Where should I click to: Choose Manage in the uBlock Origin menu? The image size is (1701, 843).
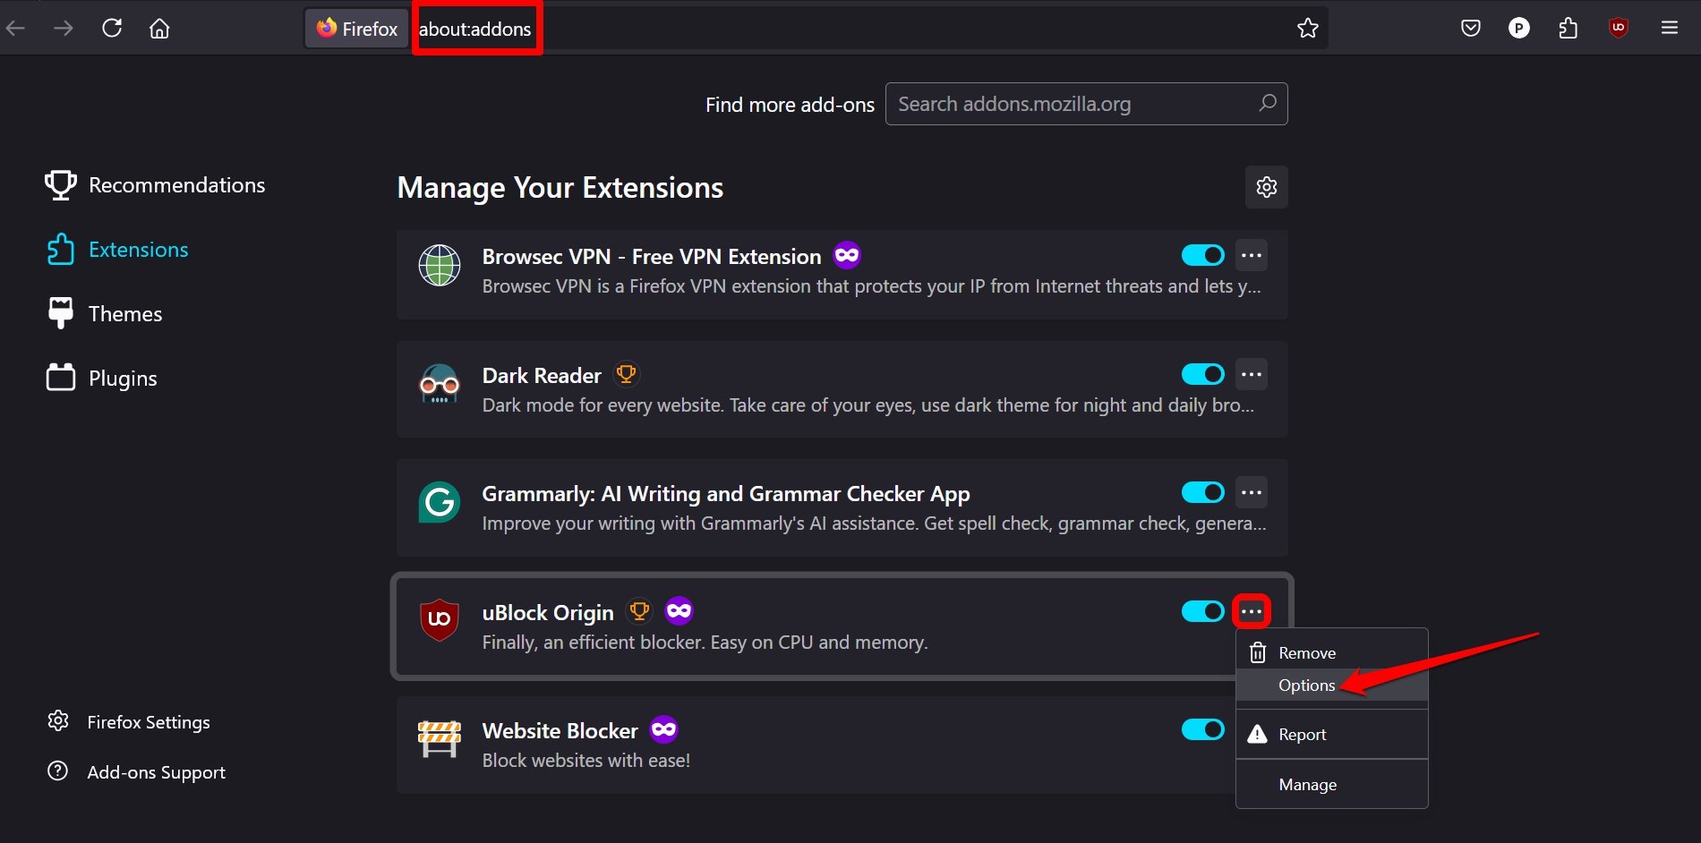[x=1332, y=784]
